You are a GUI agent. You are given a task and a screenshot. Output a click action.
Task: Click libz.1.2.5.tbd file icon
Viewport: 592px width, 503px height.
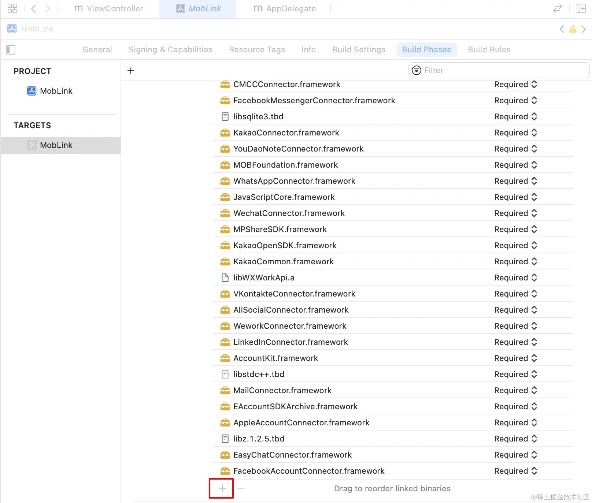[x=225, y=439]
